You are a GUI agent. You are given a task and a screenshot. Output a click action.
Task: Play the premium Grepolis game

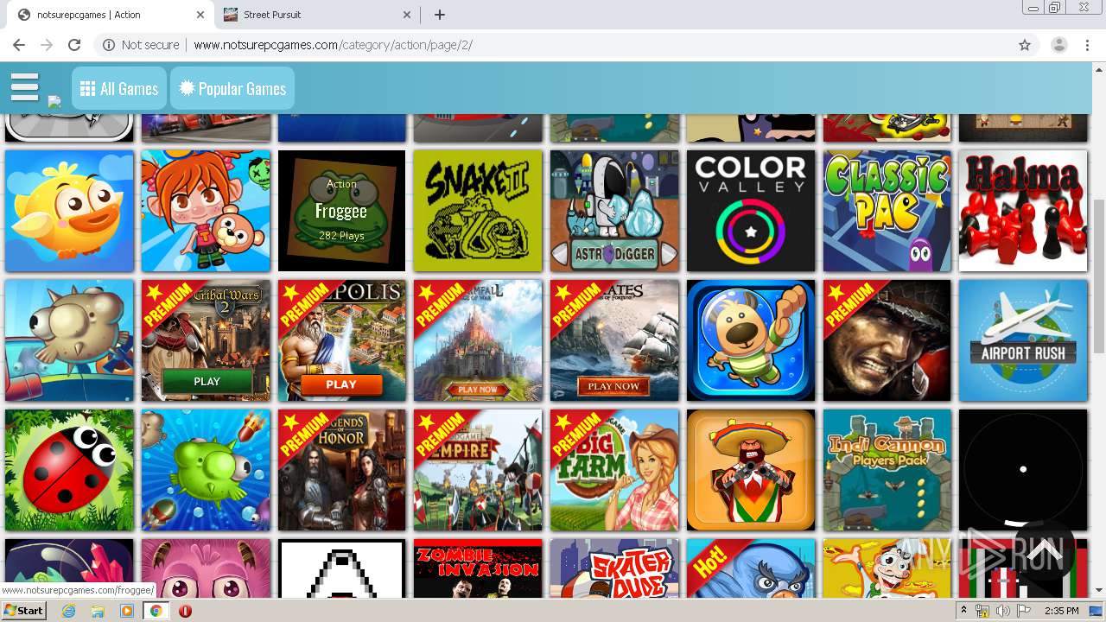click(341, 340)
